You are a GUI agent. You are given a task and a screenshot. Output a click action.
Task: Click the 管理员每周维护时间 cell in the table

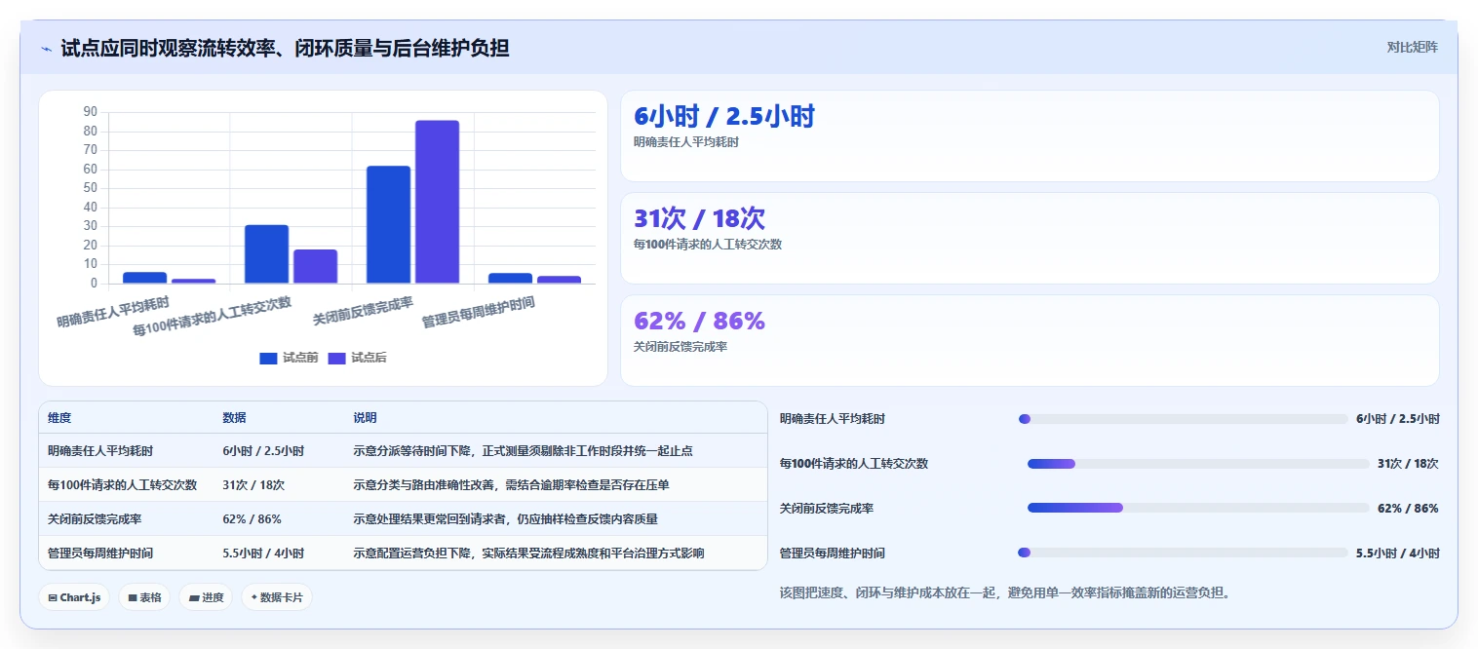[100, 553]
